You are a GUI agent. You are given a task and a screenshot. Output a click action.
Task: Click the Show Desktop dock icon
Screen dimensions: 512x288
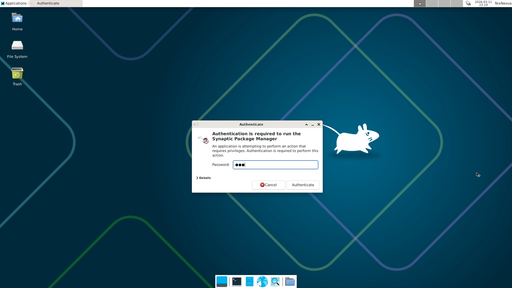[x=222, y=281]
